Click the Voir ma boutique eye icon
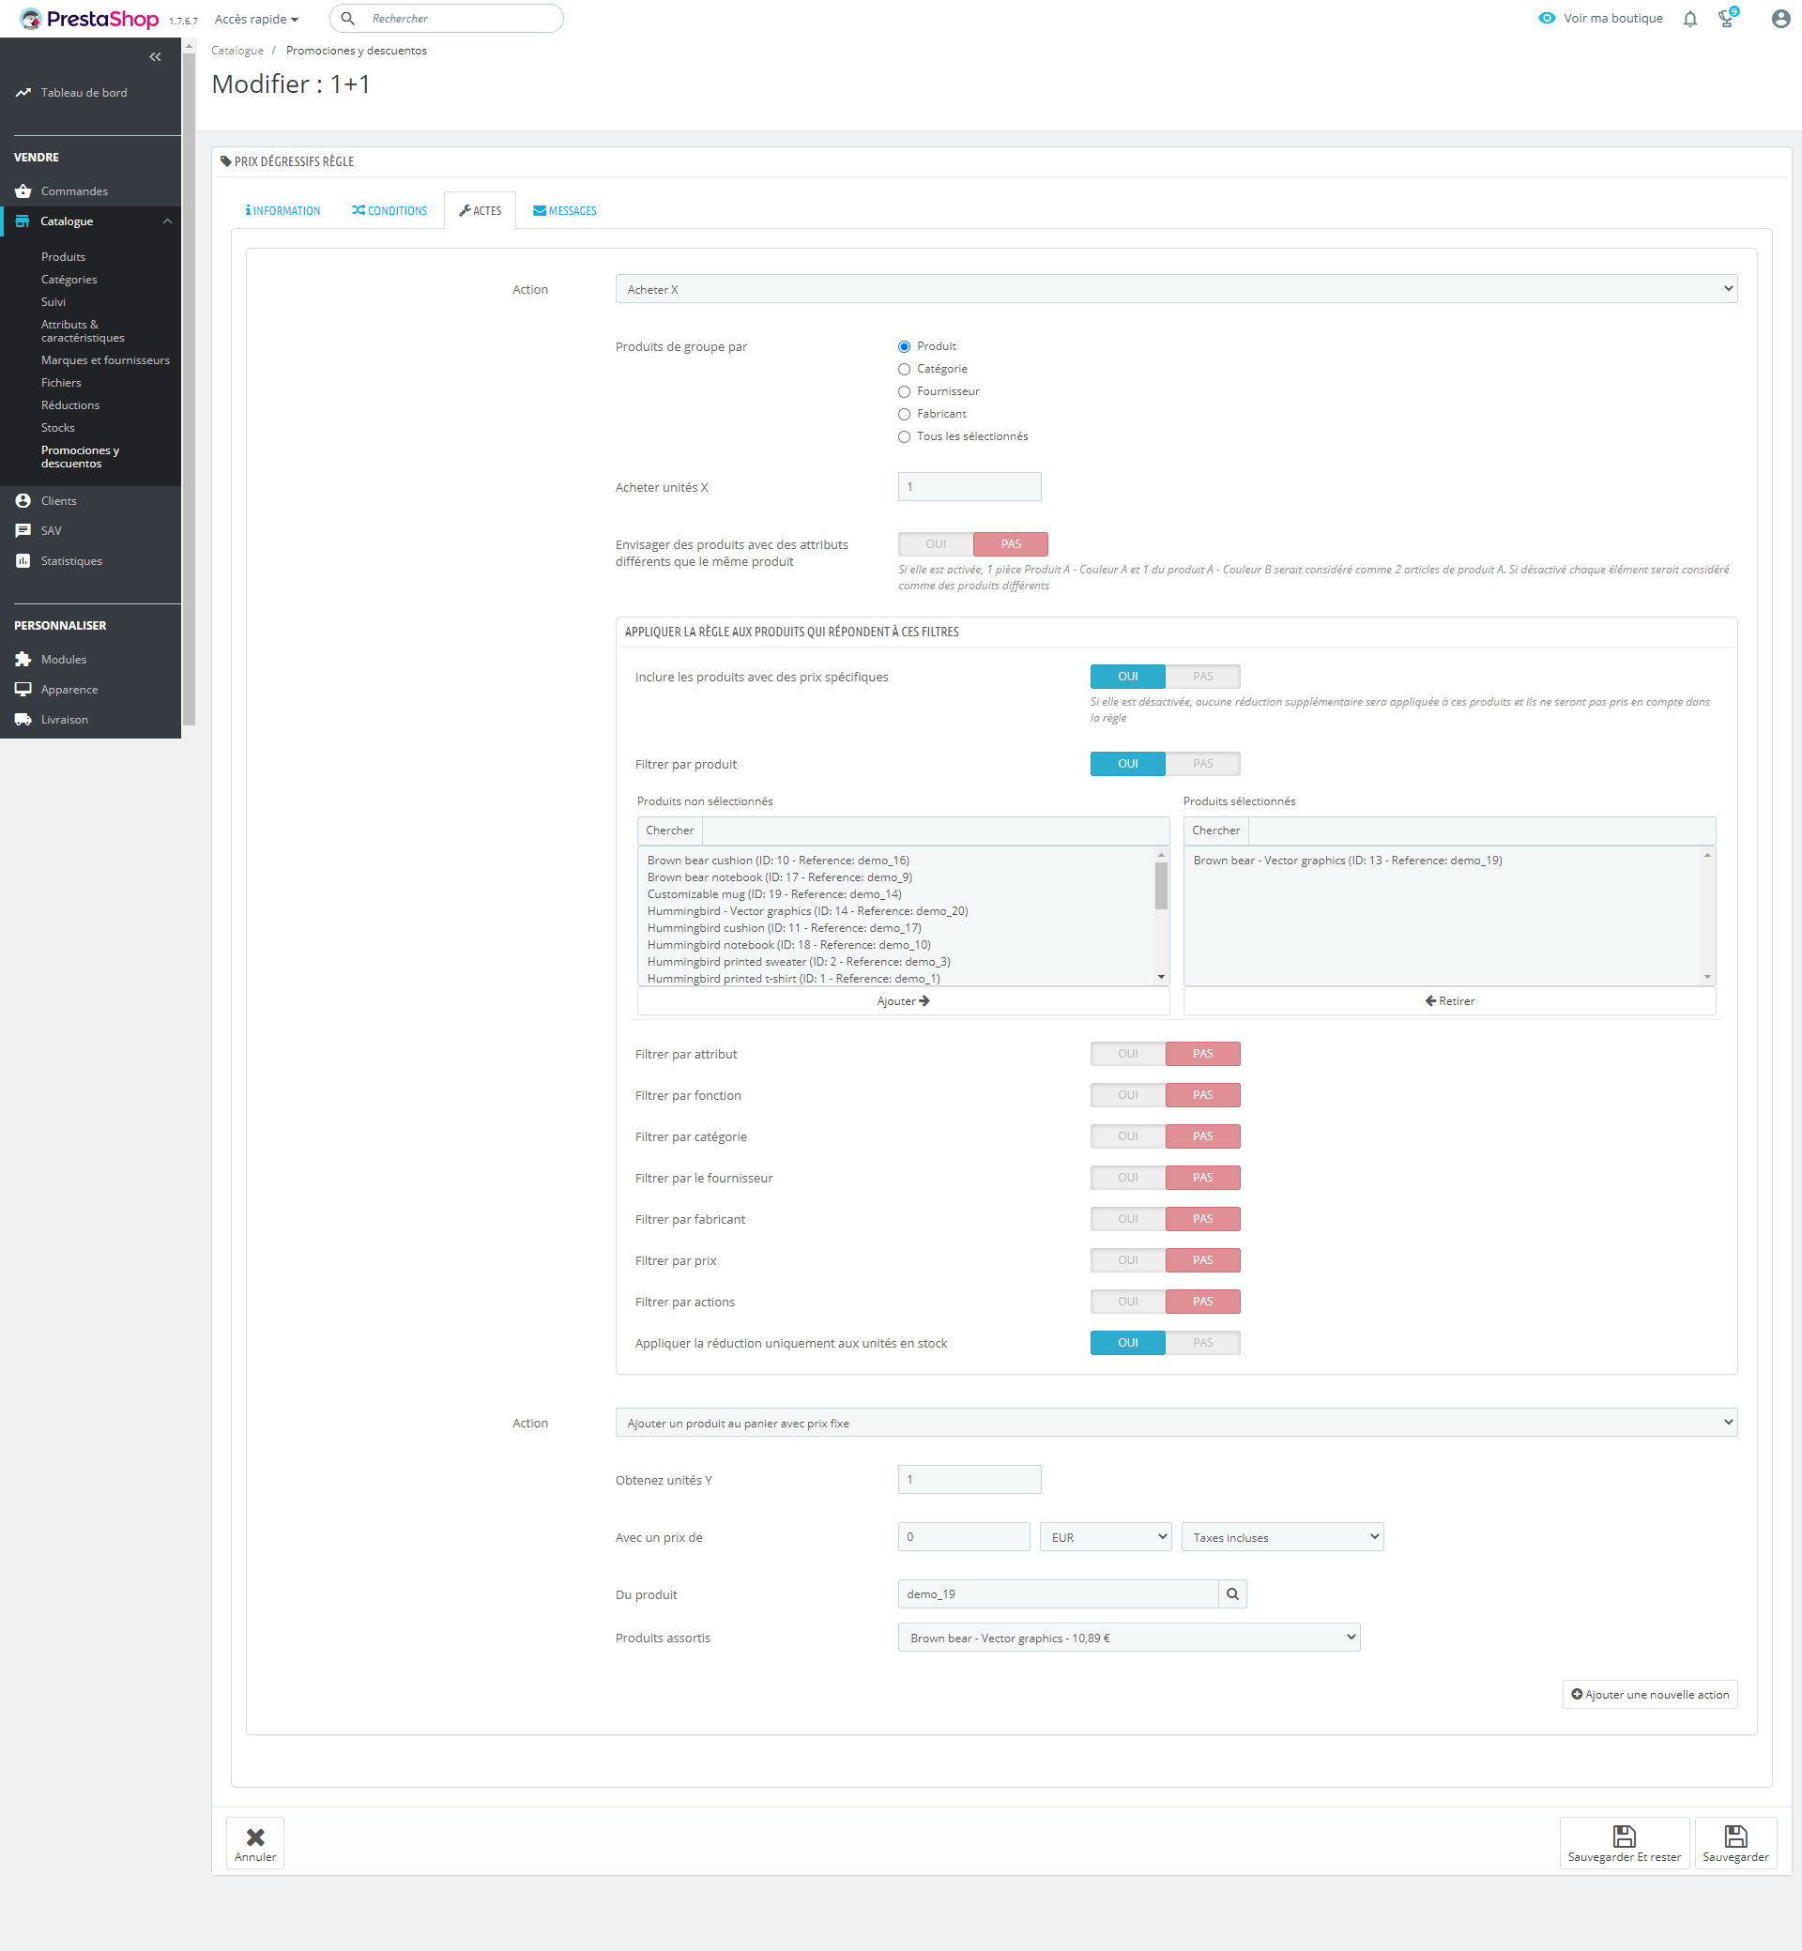This screenshot has width=1802, height=1951. [1546, 19]
